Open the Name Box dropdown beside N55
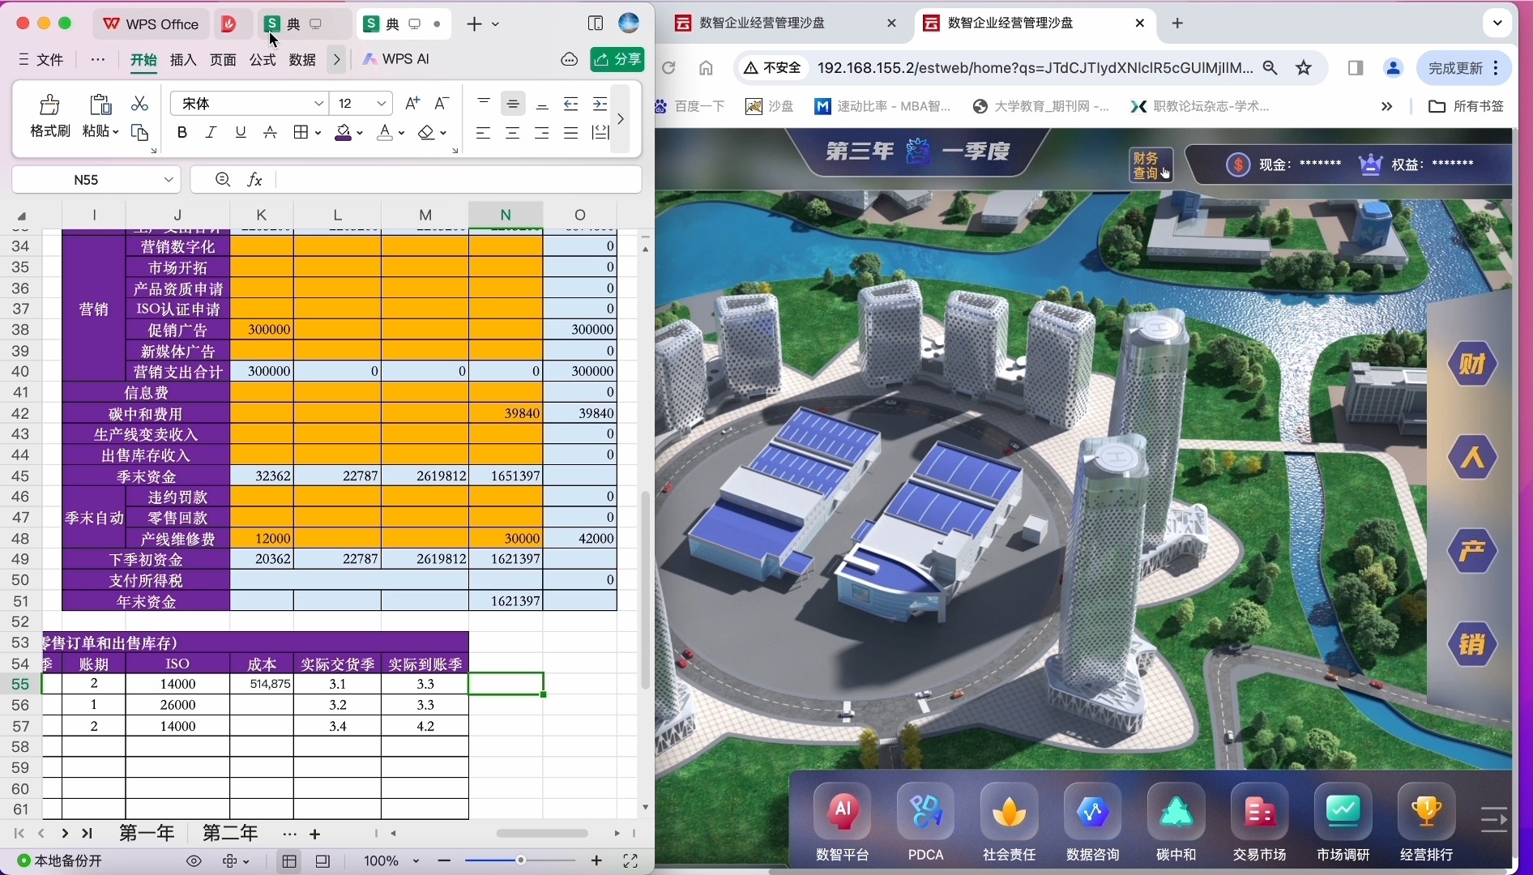The image size is (1533, 875). (169, 179)
